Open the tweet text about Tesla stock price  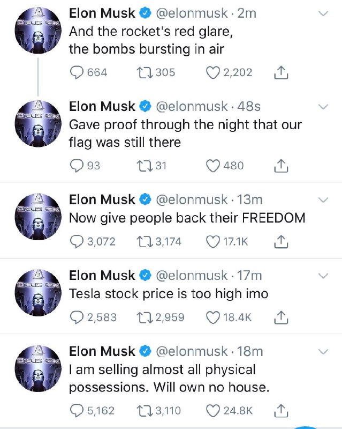(169, 294)
